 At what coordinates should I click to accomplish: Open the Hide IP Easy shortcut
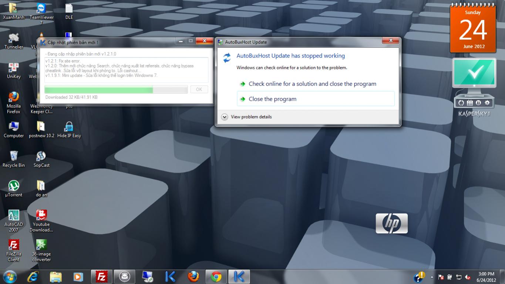click(x=69, y=127)
